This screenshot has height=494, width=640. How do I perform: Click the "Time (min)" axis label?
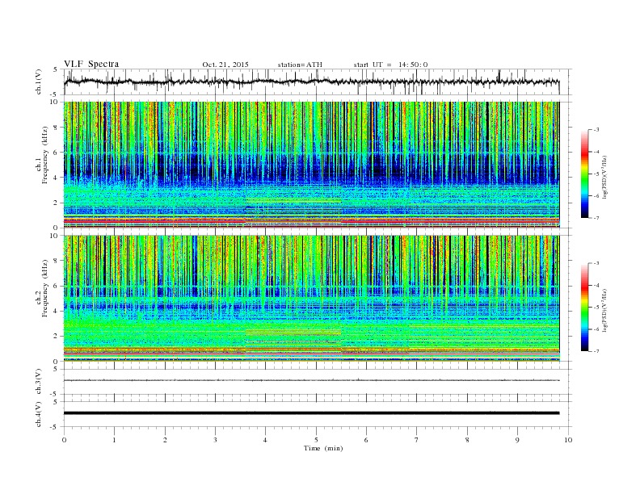[323, 448]
